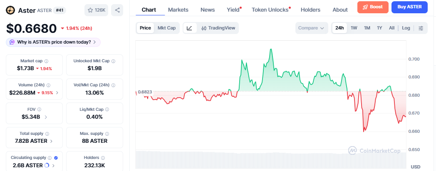Click the Circulating supply info icon
This screenshot has width=436, height=171.
point(50,158)
